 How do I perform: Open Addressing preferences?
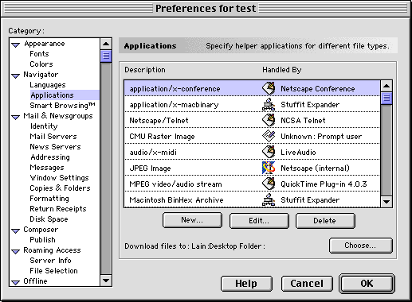pyautogui.click(x=50, y=157)
